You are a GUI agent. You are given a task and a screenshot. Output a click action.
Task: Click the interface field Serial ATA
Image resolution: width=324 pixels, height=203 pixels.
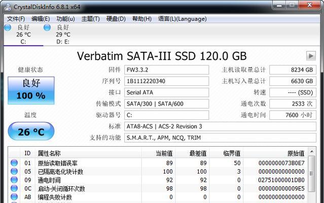pyautogui.click(x=166, y=92)
